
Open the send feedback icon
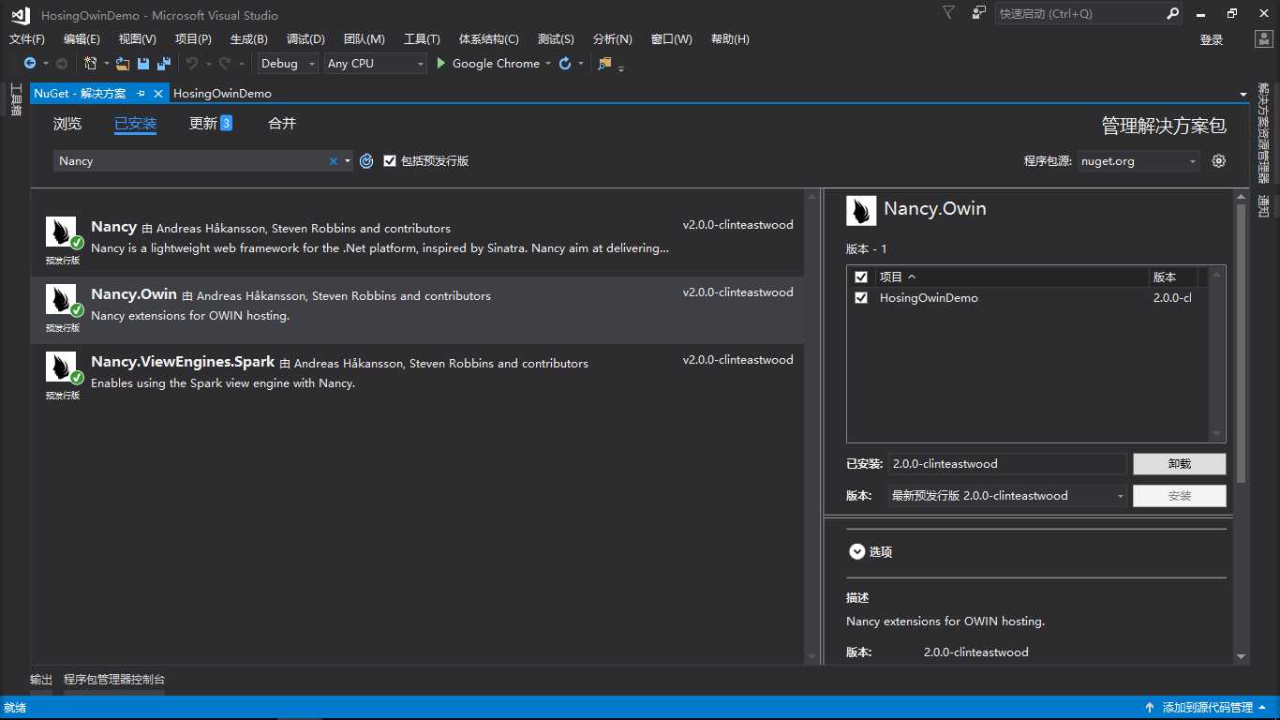(978, 12)
